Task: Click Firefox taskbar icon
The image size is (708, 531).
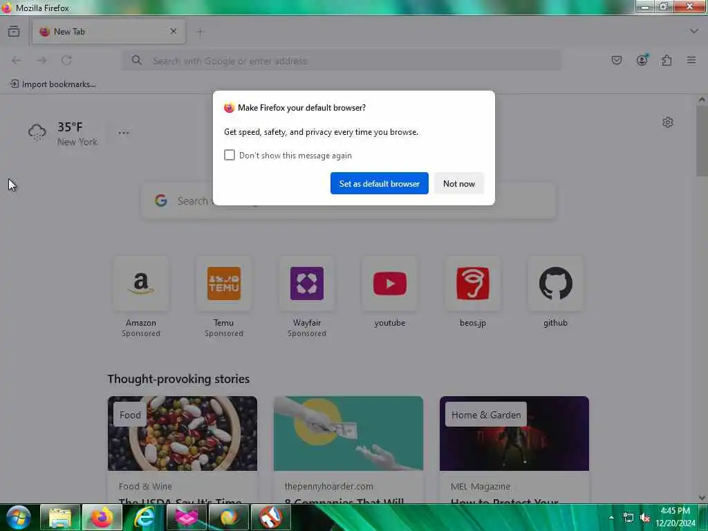Action: (102, 517)
